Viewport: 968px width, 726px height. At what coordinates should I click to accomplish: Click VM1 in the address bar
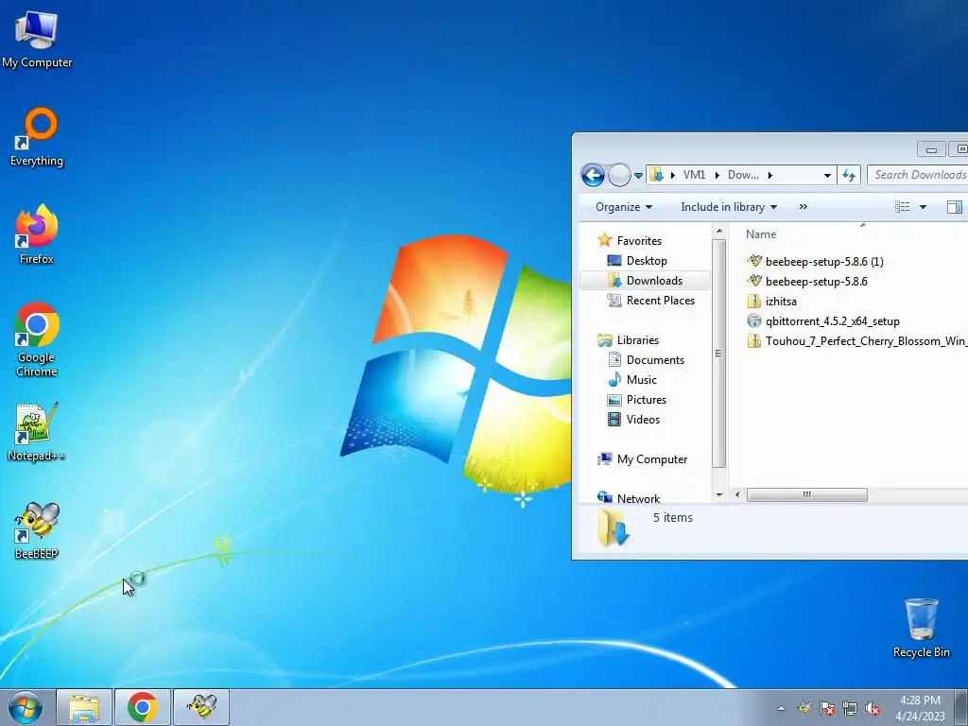coord(694,175)
